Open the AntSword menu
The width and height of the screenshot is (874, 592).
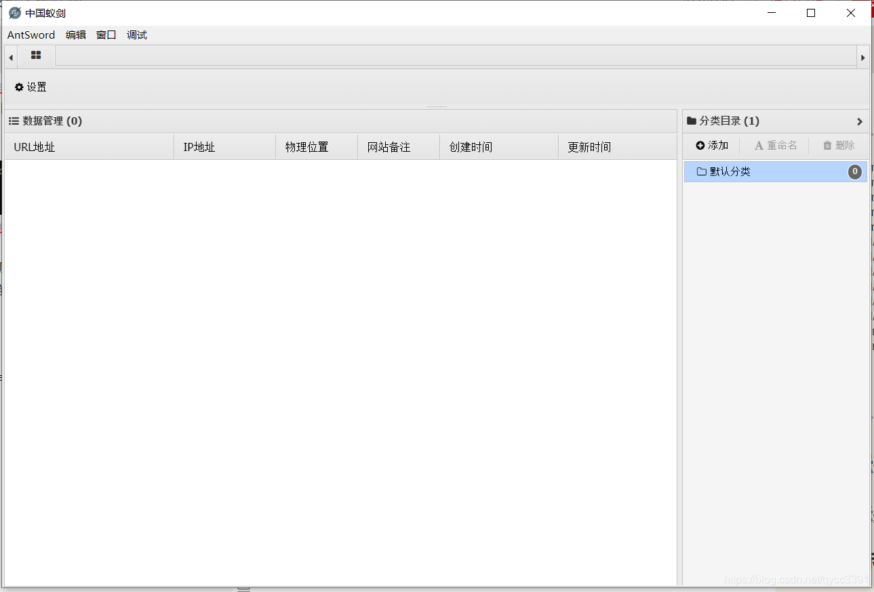(x=31, y=35)
